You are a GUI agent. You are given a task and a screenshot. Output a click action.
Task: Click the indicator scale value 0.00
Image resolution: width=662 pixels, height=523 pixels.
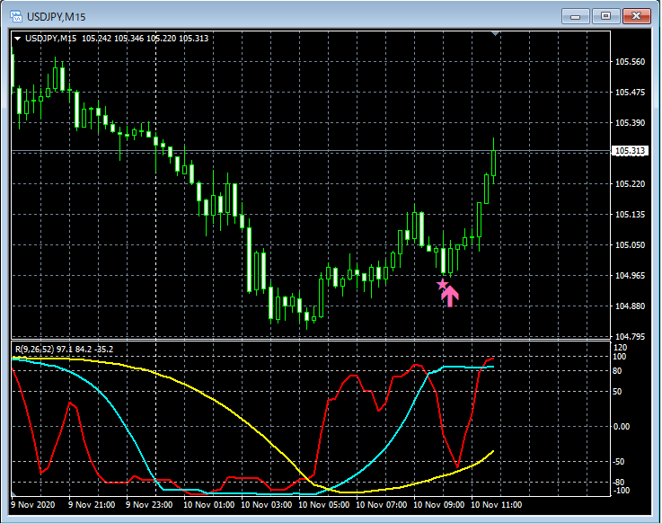[x=622, y=427]
